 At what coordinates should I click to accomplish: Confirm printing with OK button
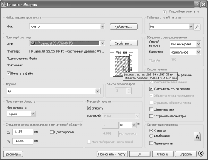[140, 154]
